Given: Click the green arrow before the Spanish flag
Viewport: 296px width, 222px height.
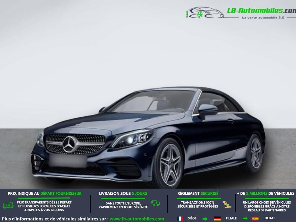Looking at the screenshot, I should [x=245, y=219].
